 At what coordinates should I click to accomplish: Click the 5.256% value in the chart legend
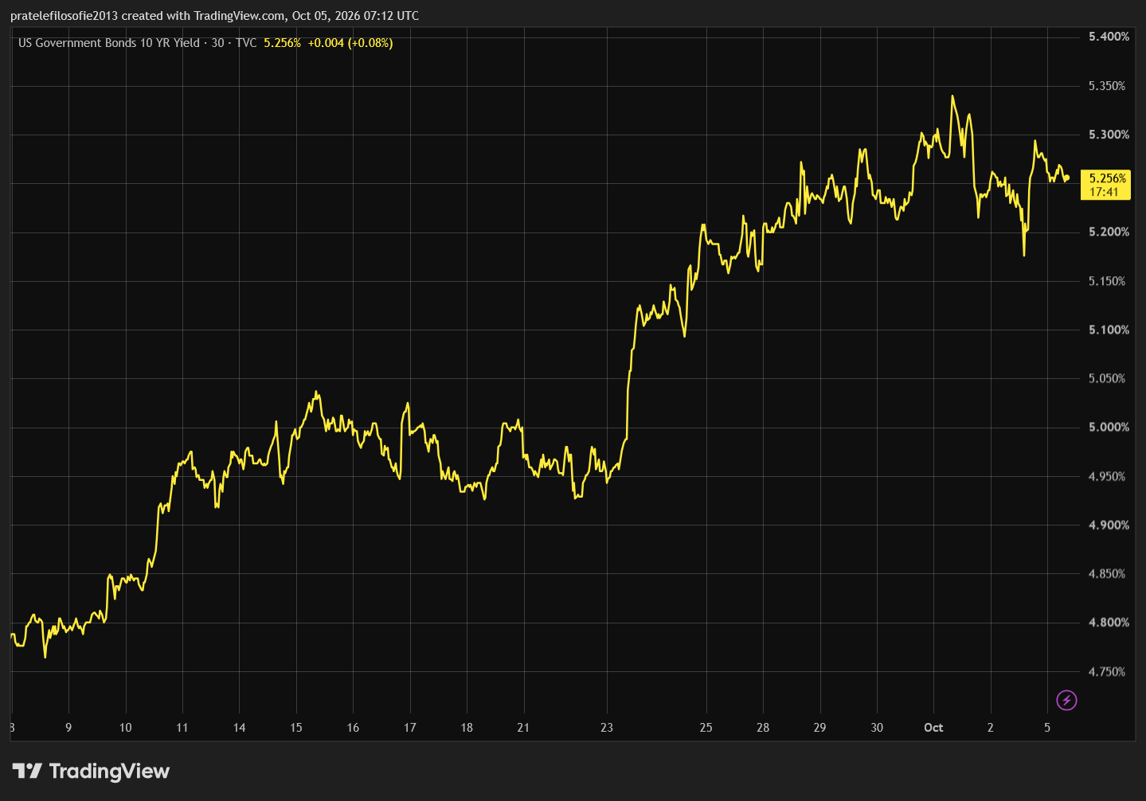pyautogui.click(x=282, y=43)
